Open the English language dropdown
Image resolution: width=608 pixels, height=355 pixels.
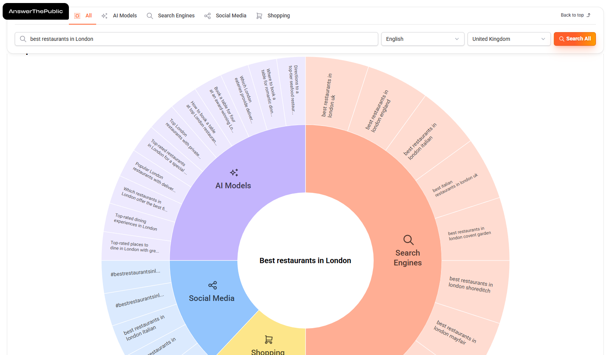[x=423, y=39]
